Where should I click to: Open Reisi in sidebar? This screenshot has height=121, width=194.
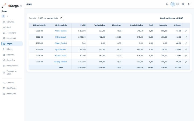(12, 27)
